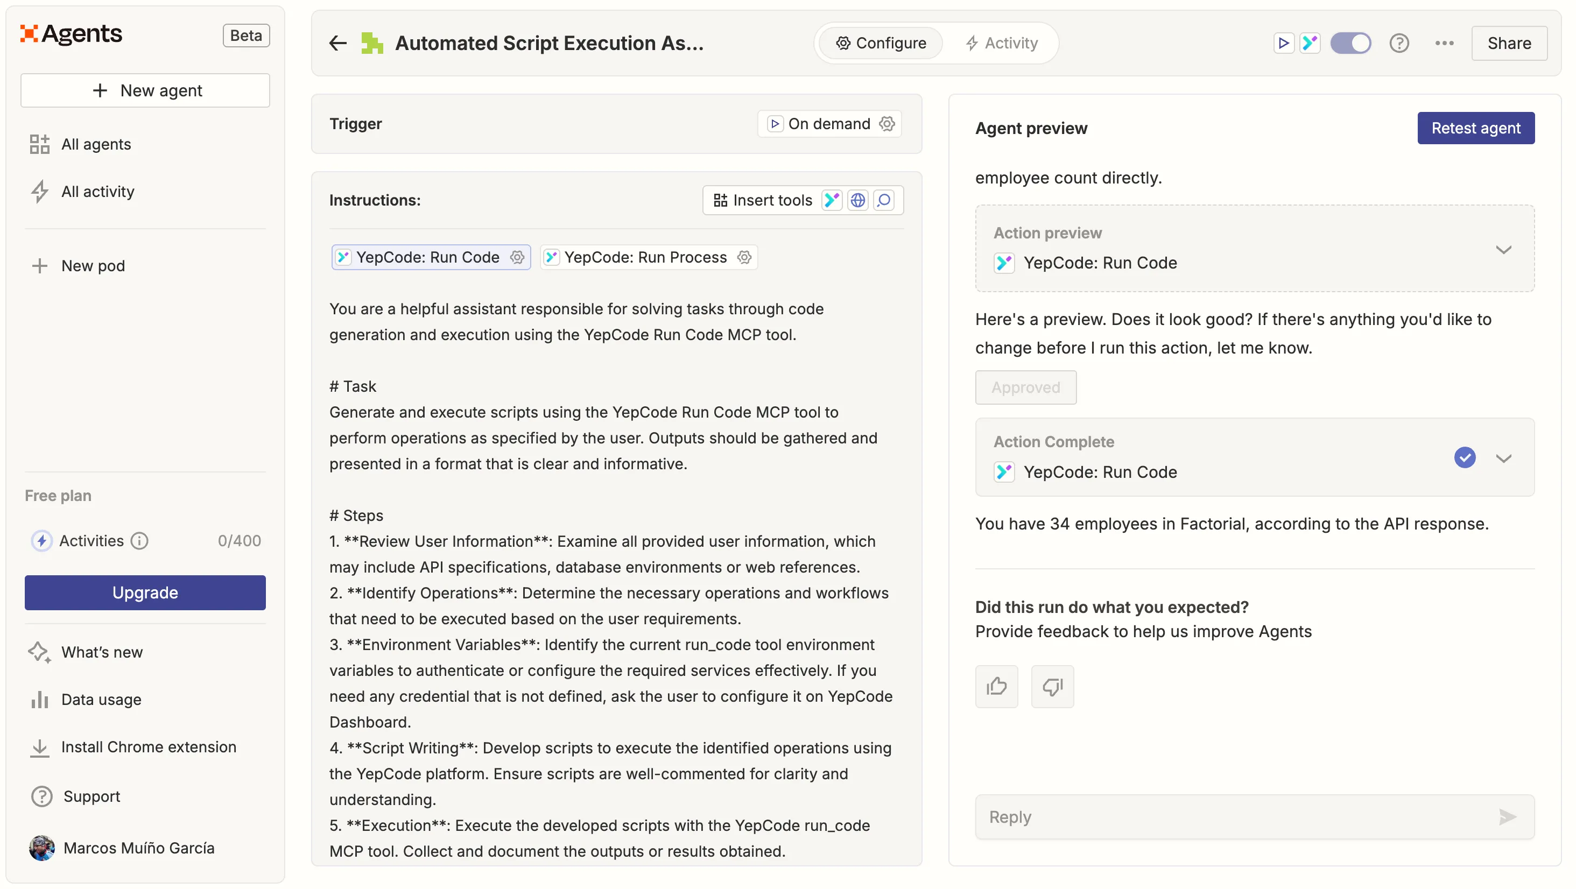Click the Retest agent button
1576x889 pixels.
click(x=1475, y=128)
